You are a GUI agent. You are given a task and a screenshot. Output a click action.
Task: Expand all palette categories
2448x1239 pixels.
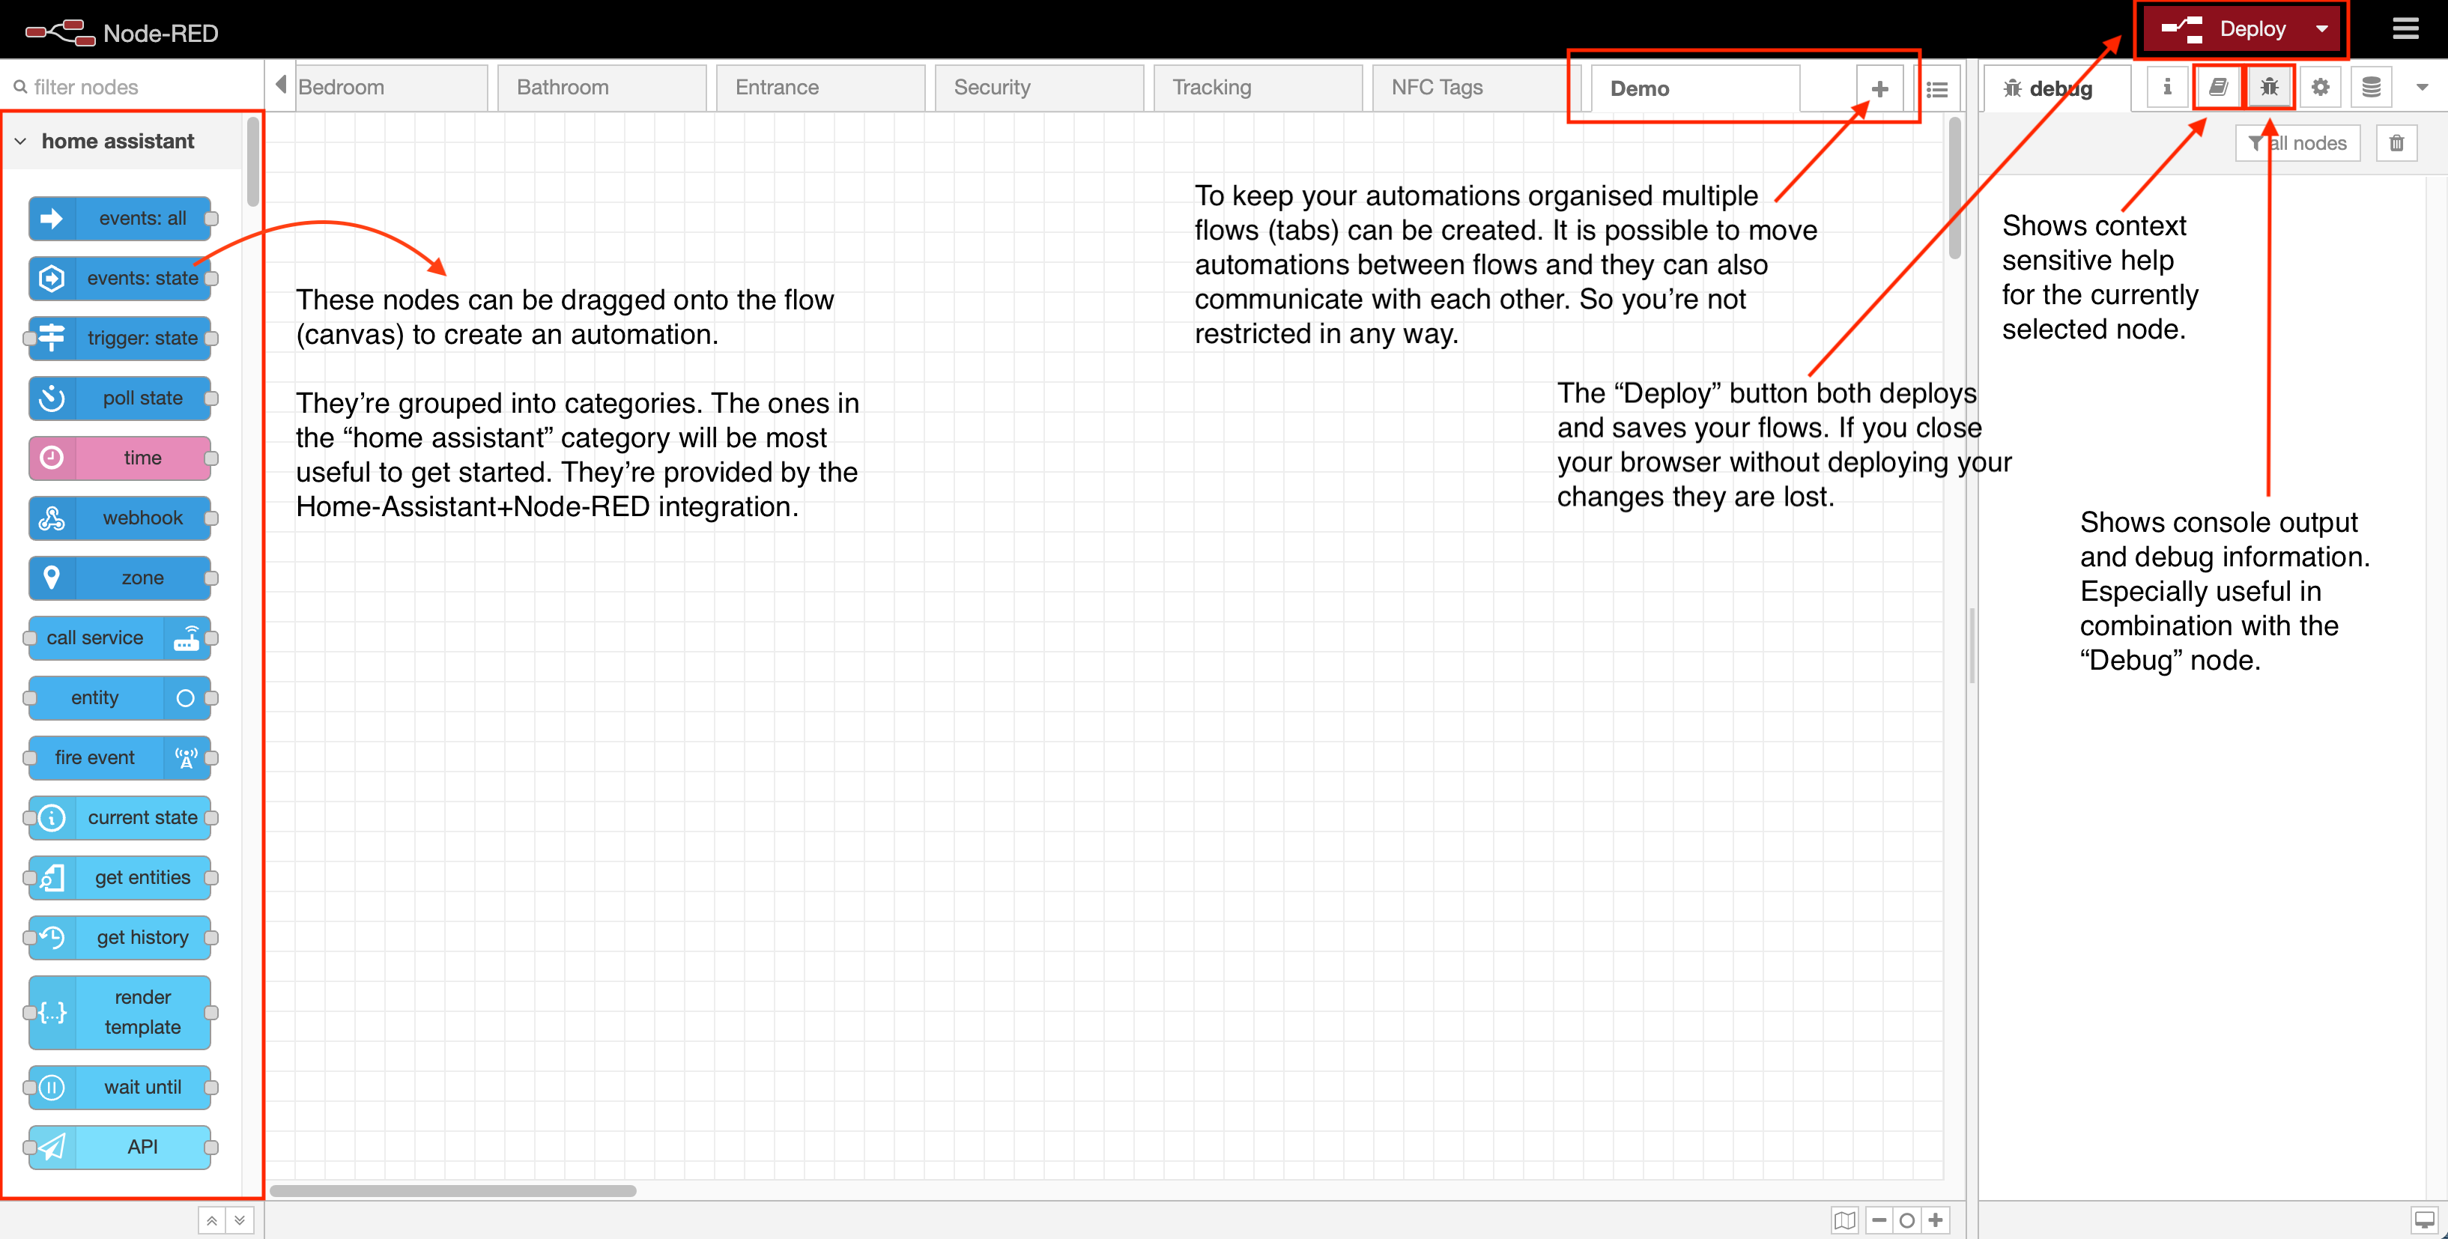pos(240,1220)
